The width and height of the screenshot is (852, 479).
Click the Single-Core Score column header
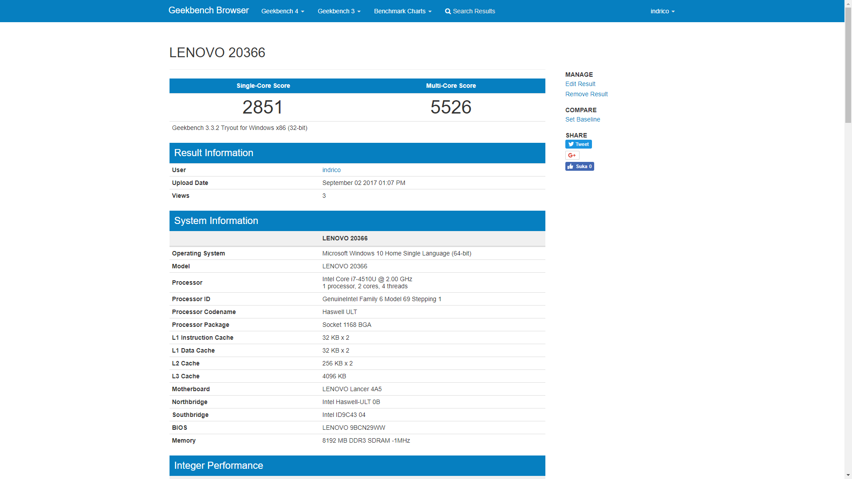(x=263, y=86)
